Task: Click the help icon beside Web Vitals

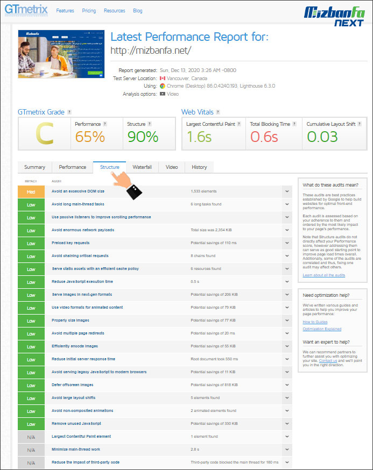Action: click(x=218, y=112)
